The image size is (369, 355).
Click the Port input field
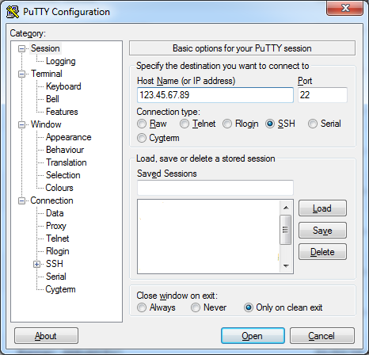tap(322, 95)
